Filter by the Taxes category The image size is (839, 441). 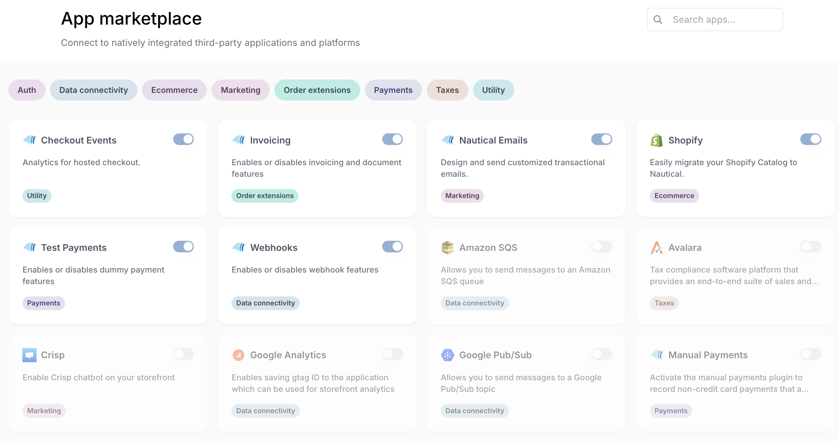(x=447, y=90)
